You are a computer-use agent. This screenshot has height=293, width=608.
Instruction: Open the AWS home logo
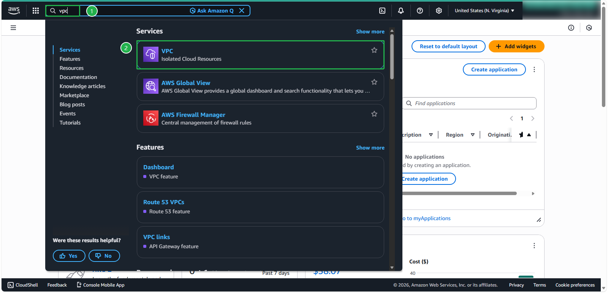coord(14,11)
